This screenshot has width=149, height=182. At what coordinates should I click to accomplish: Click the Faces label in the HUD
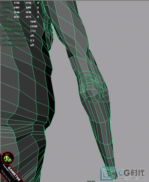6,12
